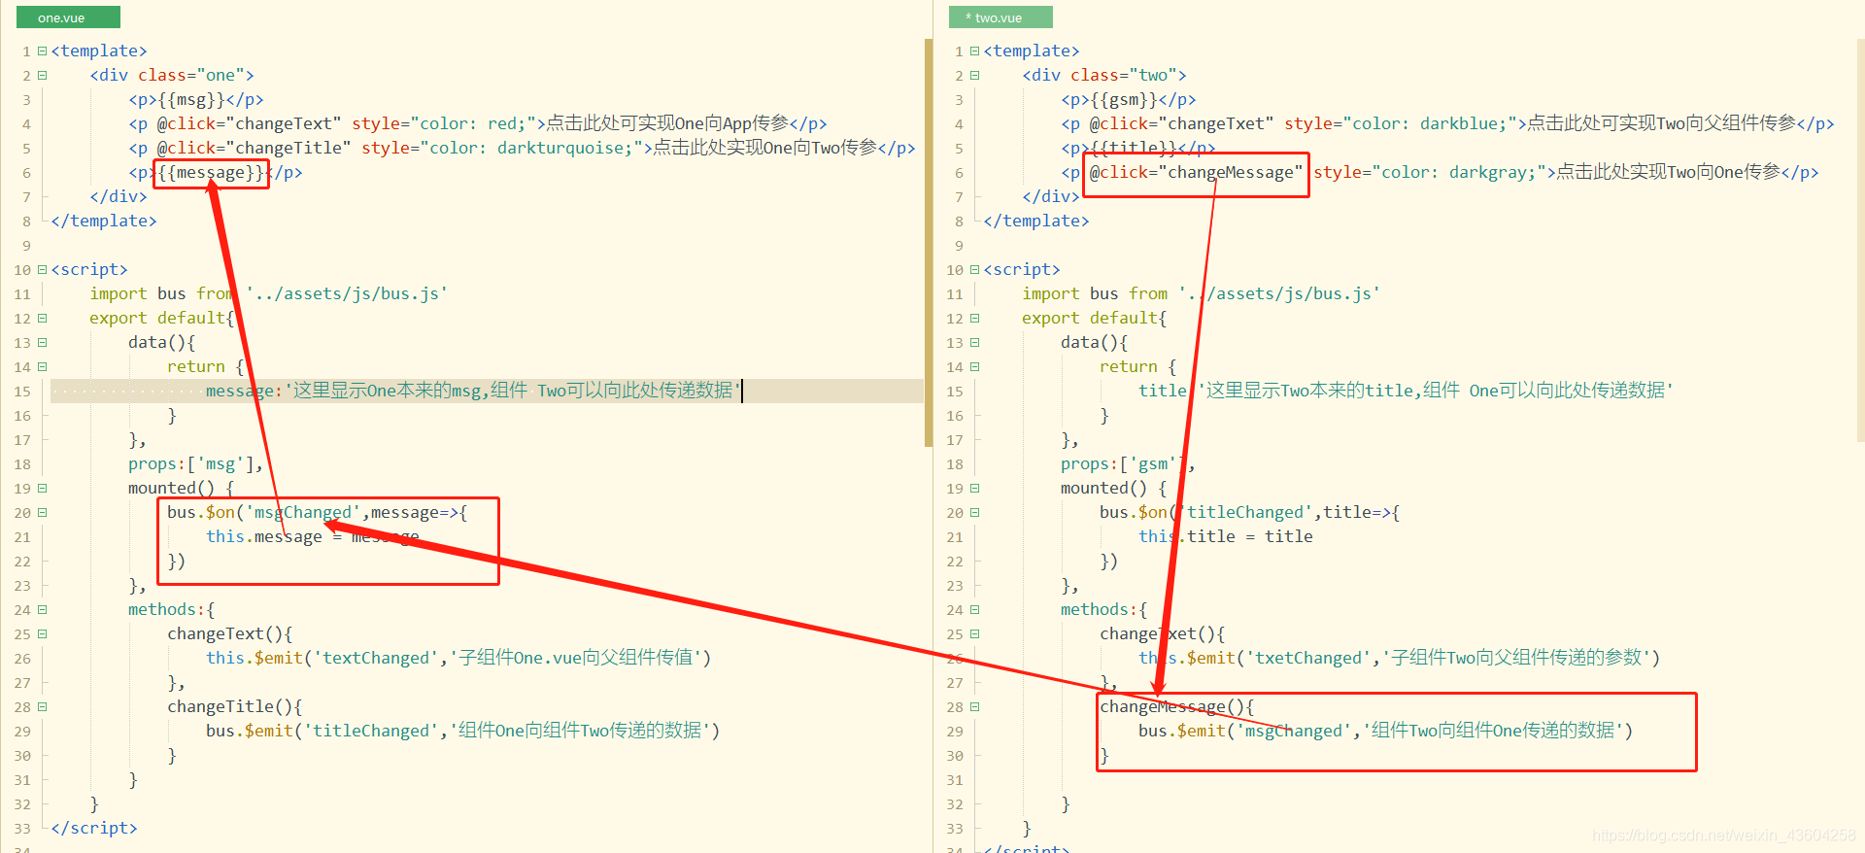
Task: Click 'msgChanged' emit string in two.vue line 29
Action: (x=1294, y=731)
